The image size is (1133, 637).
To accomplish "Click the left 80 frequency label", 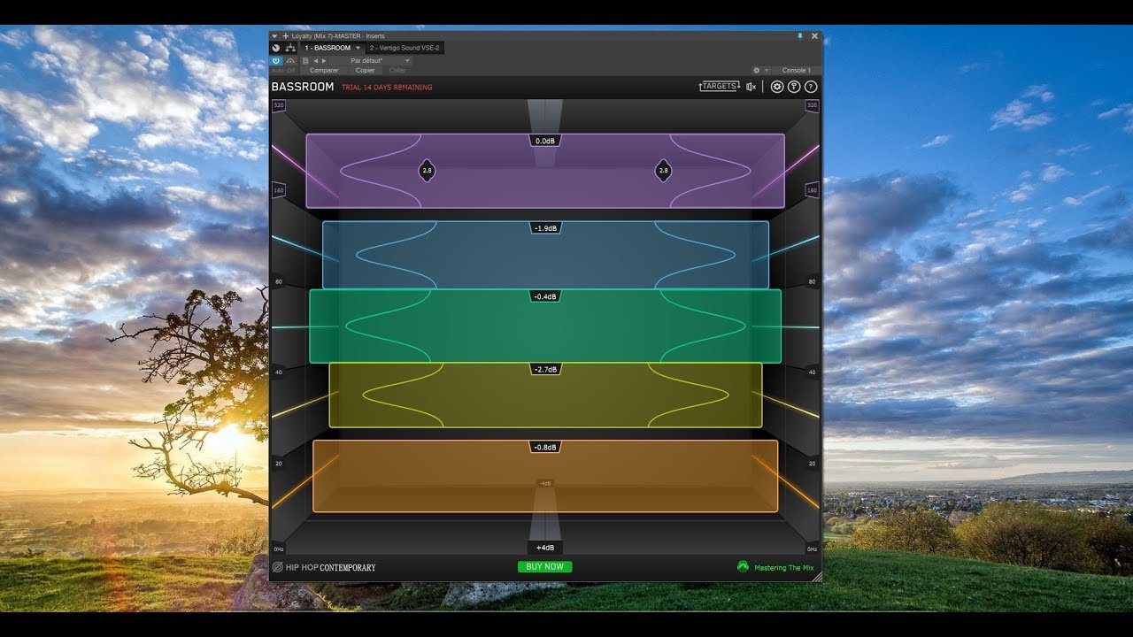I will click(279, 282).
